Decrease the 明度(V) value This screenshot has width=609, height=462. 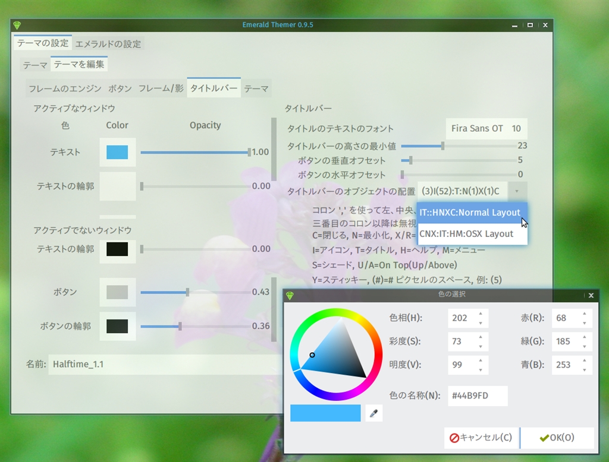pyautogui.click(x=481, y=369)
